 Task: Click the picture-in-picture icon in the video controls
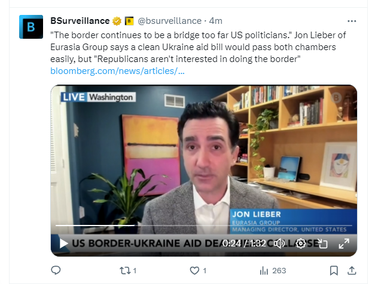tap(322, 243)
